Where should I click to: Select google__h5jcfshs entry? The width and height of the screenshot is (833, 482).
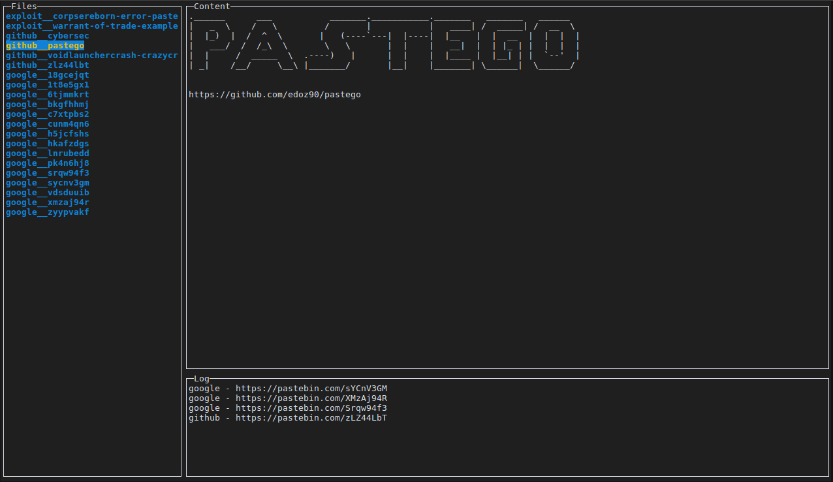48,134
